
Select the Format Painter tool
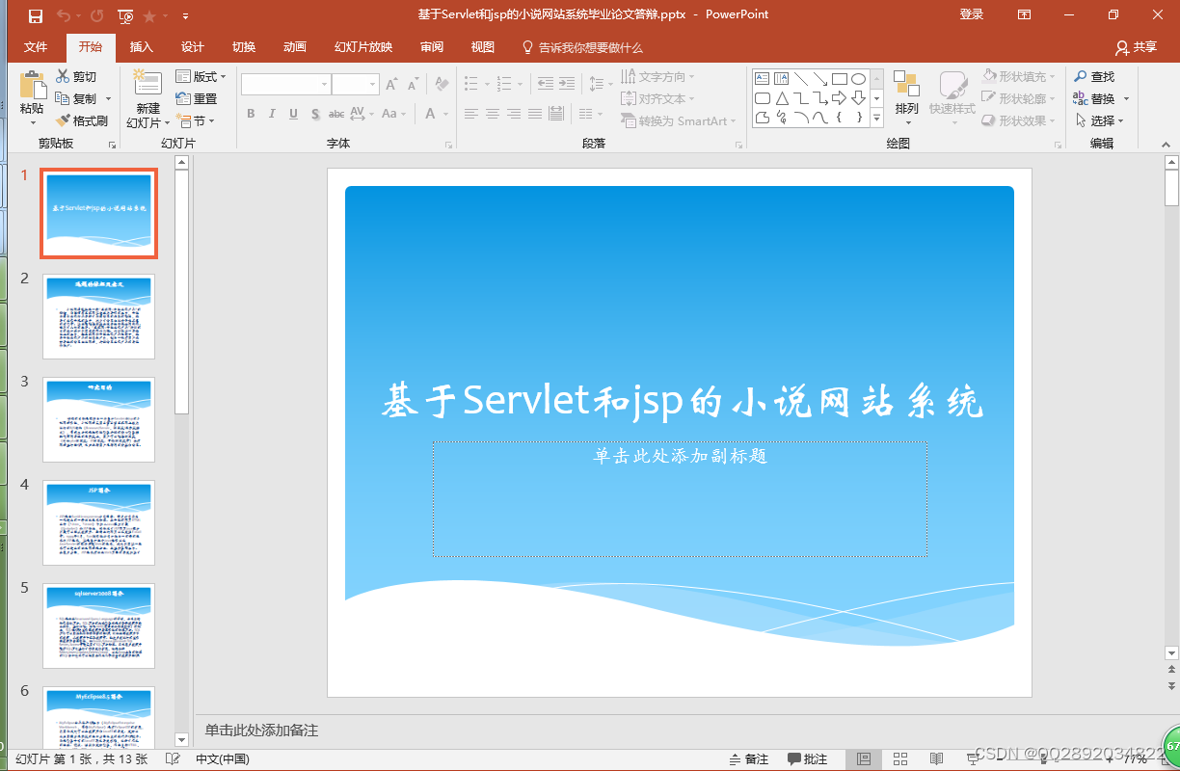[84, 120]
